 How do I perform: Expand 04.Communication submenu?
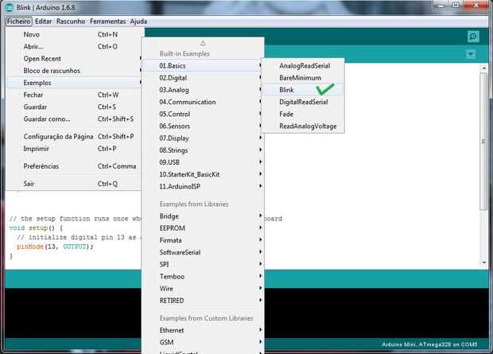coord(203,102)
